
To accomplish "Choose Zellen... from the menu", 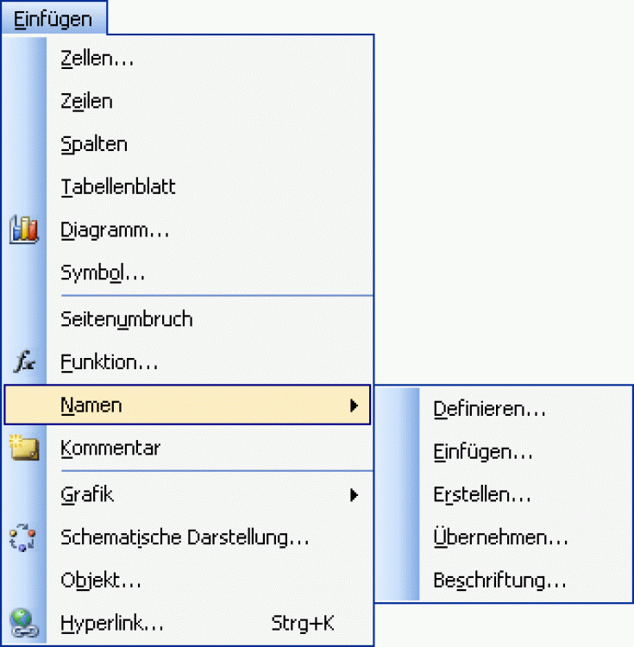I will point(97,59).
